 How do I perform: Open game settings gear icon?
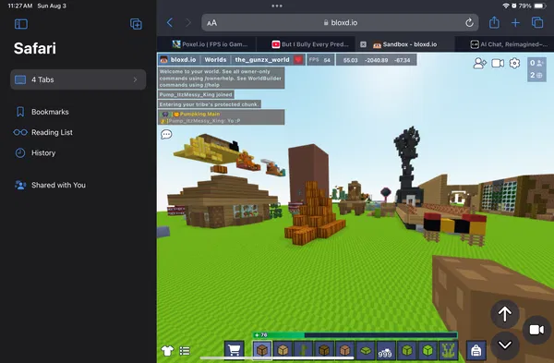[x=514, y=63]
